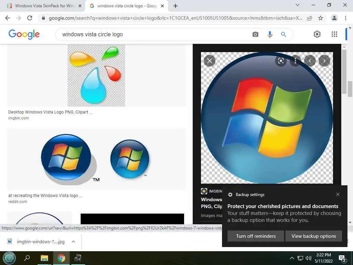Viewport: 353px width, 265px height.
Task: Open taskbar search magnifier
Action: tap(27, 258)
